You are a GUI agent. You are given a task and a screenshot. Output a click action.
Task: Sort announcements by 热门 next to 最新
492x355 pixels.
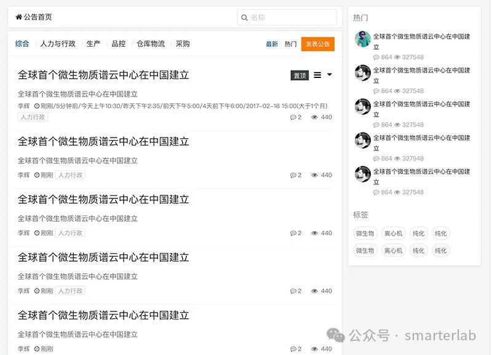point(290,44)
